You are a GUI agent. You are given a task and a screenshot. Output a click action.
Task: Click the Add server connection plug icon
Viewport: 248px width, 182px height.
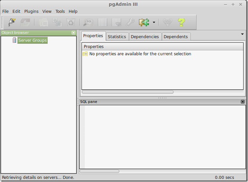pos(12,22)
